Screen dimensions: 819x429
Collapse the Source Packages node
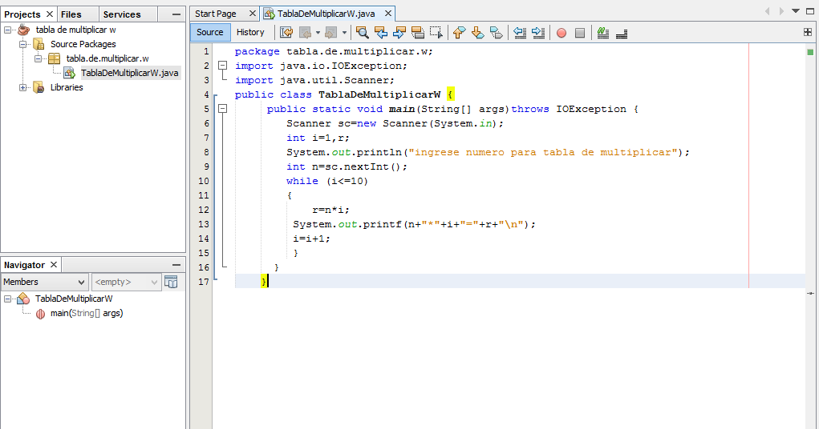point(22,44)
